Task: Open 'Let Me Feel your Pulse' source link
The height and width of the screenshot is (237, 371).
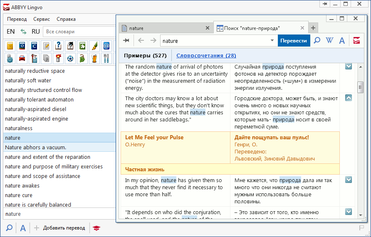Action: pos(154,138)
